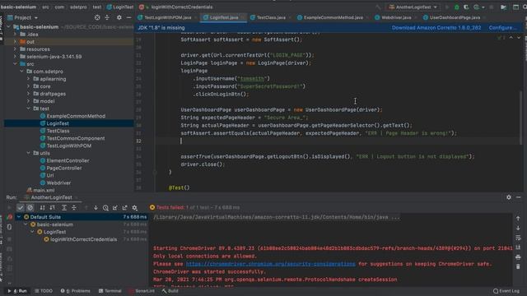Image resolution: width=527 pixels, height=296 pixels.
Task: Open the Event Log button
Action: tap(506, 291)
